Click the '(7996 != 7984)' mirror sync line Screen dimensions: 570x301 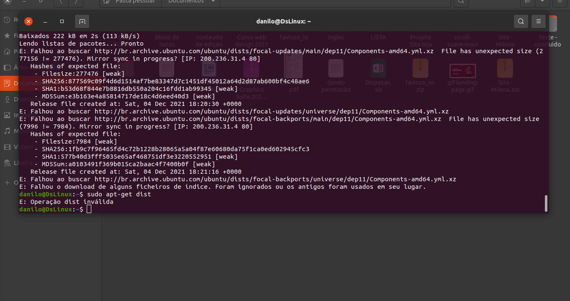point(136,126)
